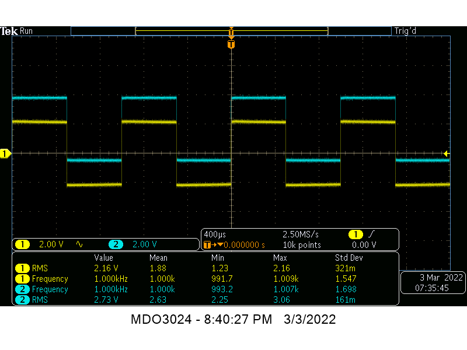Select the yellow 1 badge beside RMS measurement
This screenshot has width=467, height=350.
click(x=22, y=268)
